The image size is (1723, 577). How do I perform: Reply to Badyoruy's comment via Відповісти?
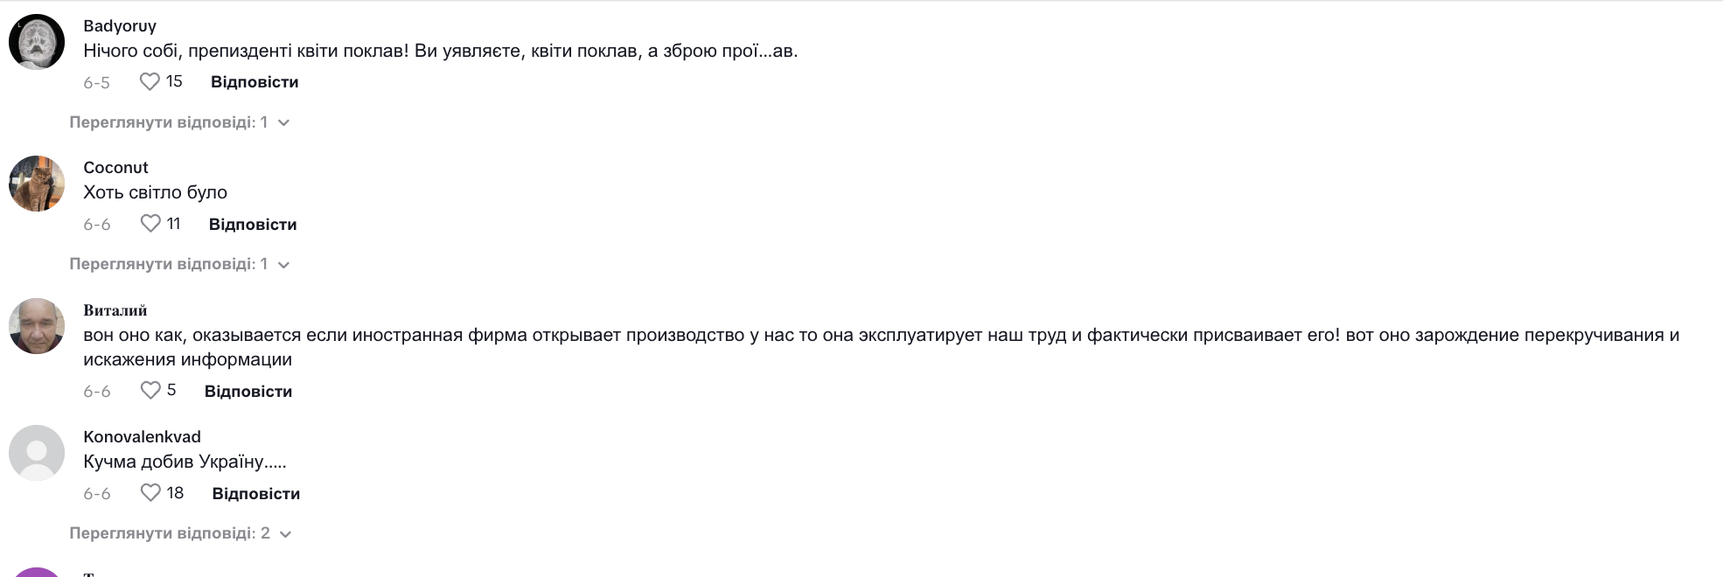(x=255, y=82)
